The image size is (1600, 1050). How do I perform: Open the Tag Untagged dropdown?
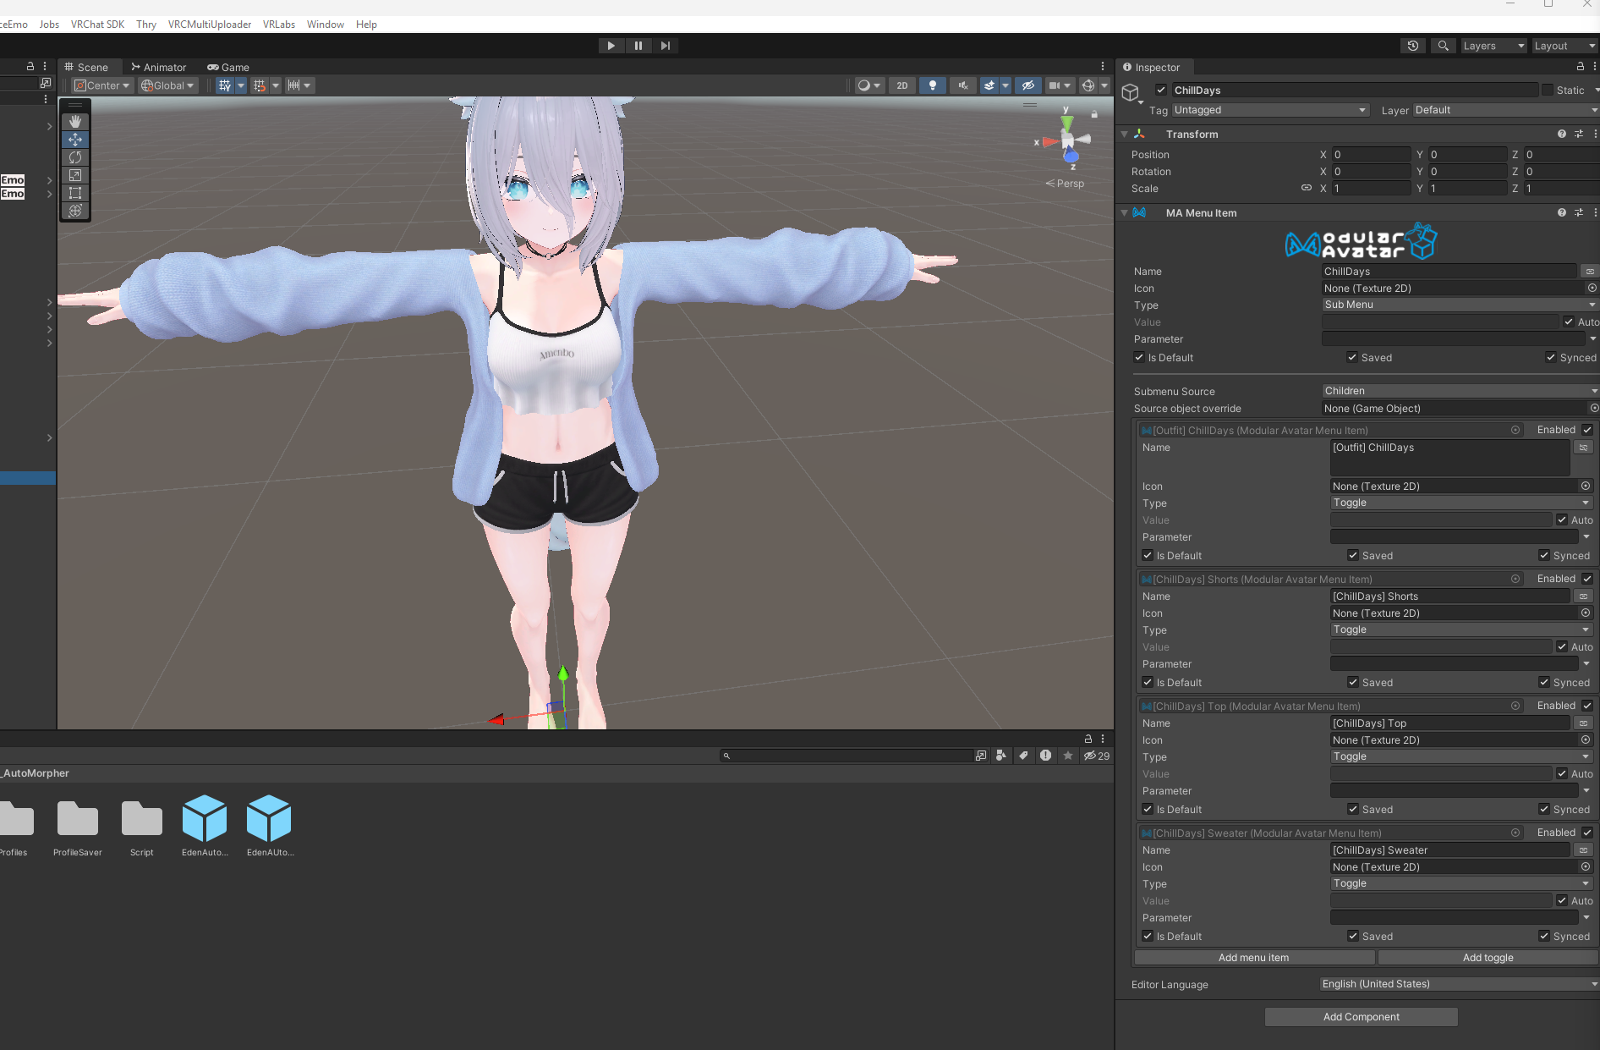tap(1269, 110)
